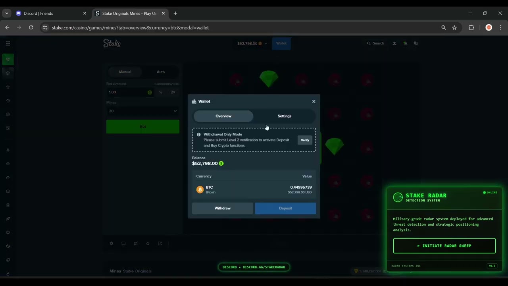Open the chat icon in header
This screenshot has width=508, height=286.
(x=416, y=43)
